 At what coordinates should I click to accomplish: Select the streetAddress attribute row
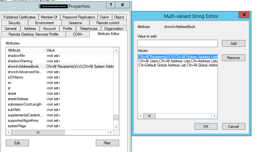pos(60,99)
